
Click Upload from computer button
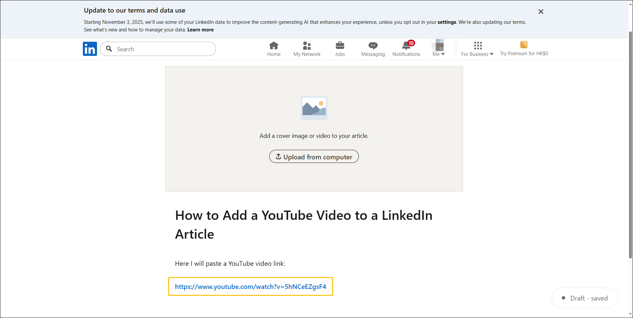[x=314, y=157]
